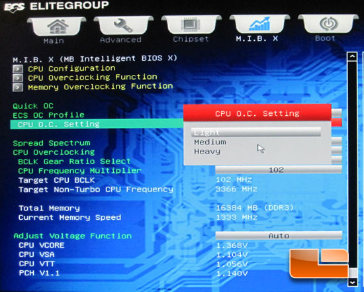
Task: Select the ECS OC Profile option
Action: tap(48, 115)
